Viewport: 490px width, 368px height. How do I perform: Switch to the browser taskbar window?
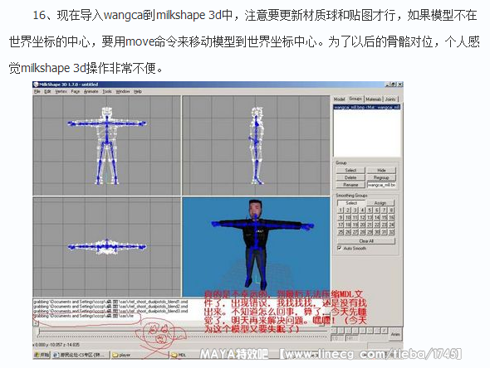(80, 355)
